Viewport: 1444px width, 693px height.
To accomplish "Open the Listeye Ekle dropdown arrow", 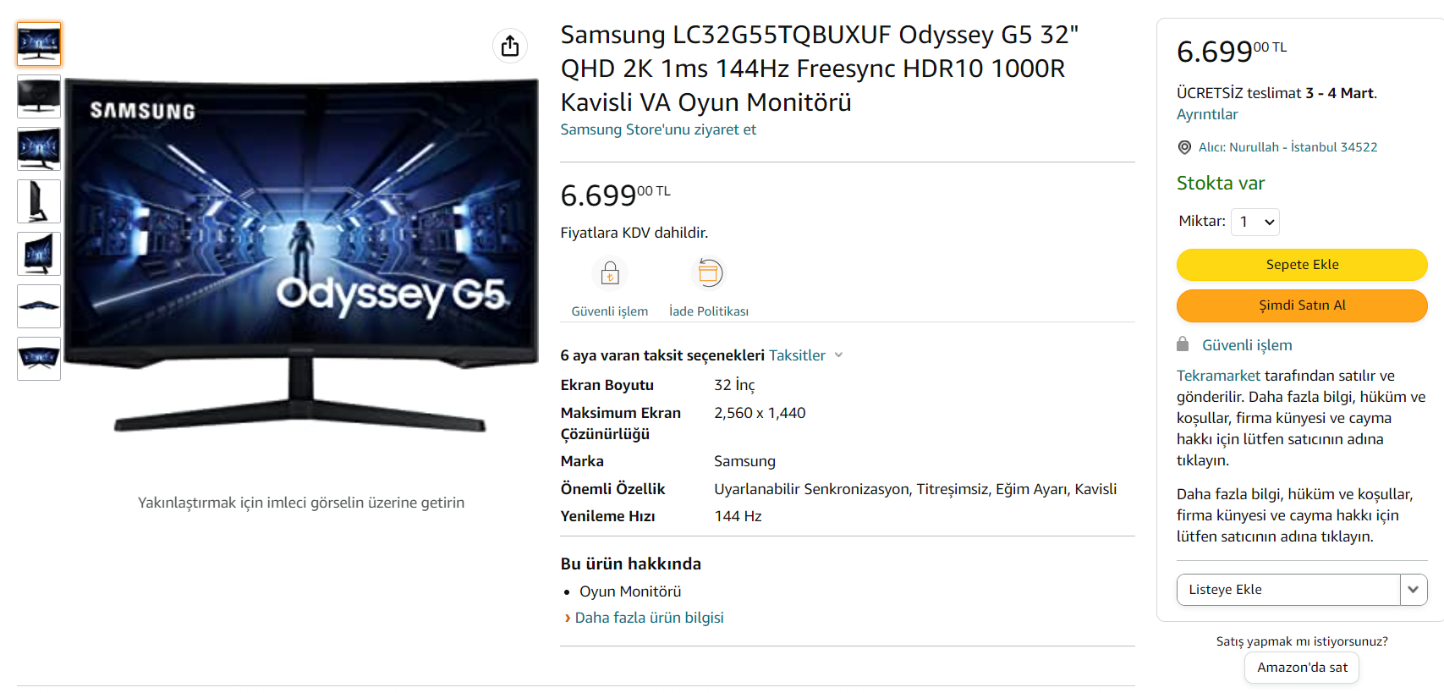I will click(1413, 590).
